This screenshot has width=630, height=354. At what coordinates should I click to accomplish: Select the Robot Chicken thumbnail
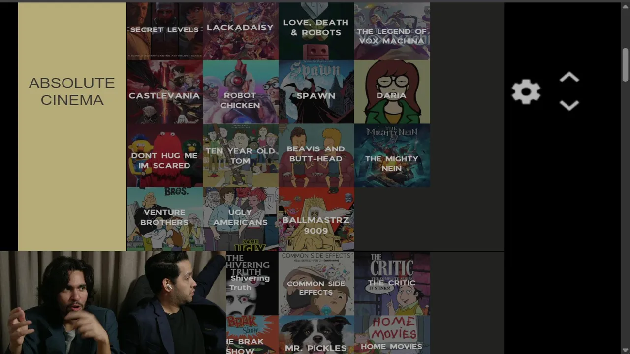(x=240, y=91)
